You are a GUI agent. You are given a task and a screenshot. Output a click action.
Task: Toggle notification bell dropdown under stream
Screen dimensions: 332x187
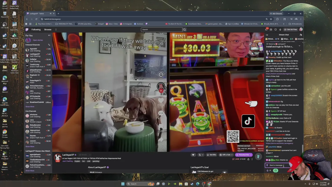(x=200, y=155)
